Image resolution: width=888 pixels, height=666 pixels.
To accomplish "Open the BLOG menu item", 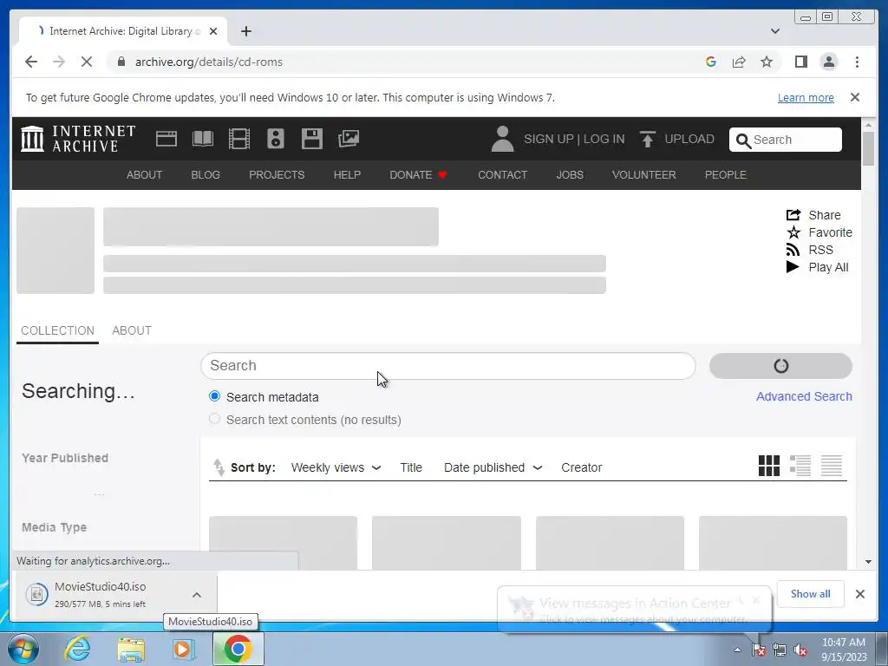I will click(x=206, y=175).
